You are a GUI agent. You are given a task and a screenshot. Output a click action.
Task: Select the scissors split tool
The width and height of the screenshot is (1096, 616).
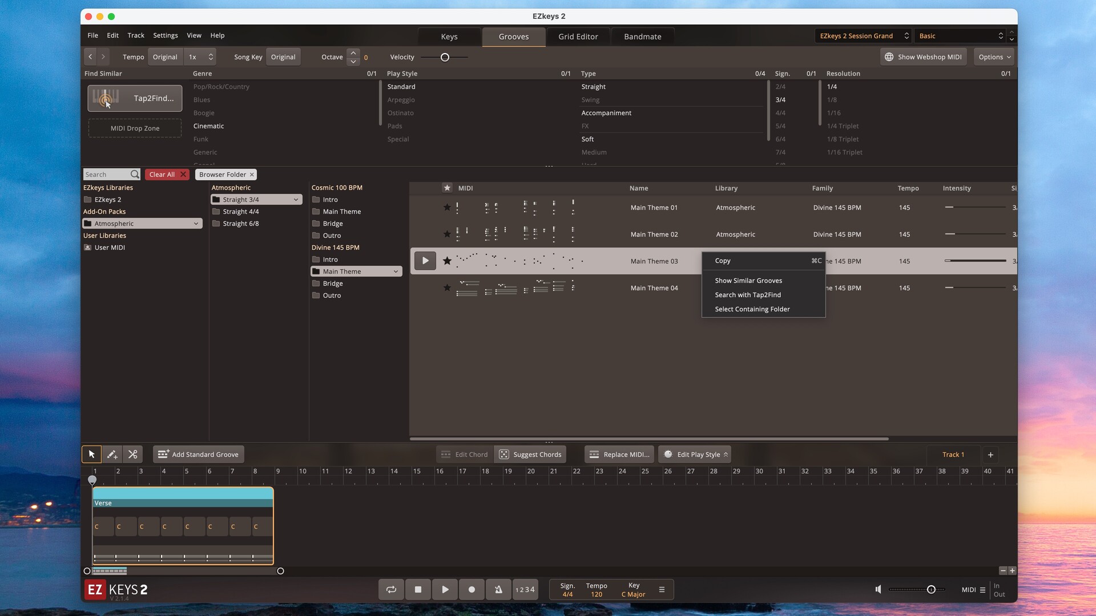pos(132,455)
